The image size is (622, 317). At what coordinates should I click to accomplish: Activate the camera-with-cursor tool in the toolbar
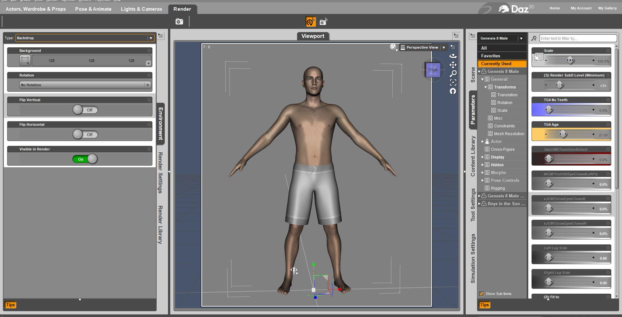(324, 22)
